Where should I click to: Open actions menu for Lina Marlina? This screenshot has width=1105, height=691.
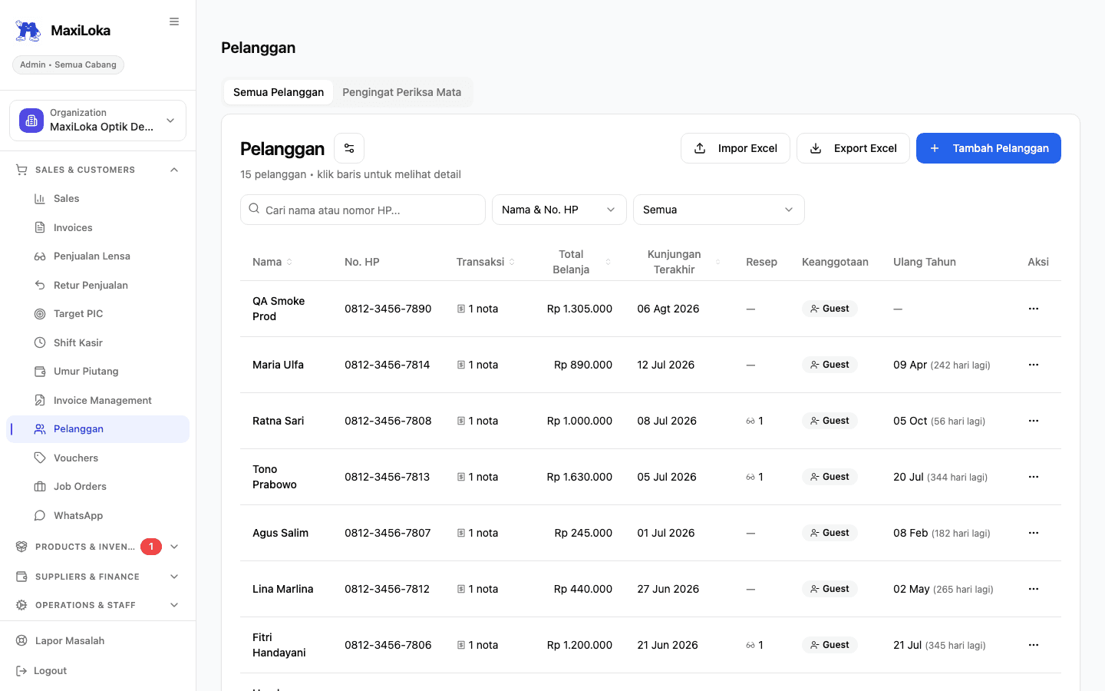pyautogui.click(x=1034, y=589)
